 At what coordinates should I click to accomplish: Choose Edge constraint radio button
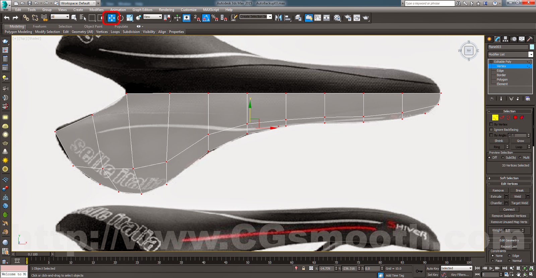click(509, 256)
